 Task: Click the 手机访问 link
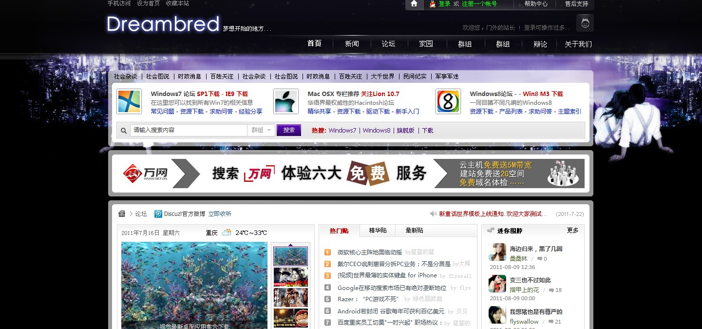pos(119,3)
